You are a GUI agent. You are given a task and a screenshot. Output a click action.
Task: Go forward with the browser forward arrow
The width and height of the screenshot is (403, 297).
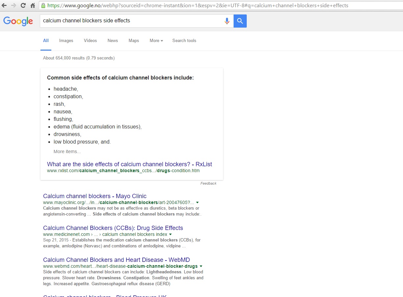tap(13, 6)
